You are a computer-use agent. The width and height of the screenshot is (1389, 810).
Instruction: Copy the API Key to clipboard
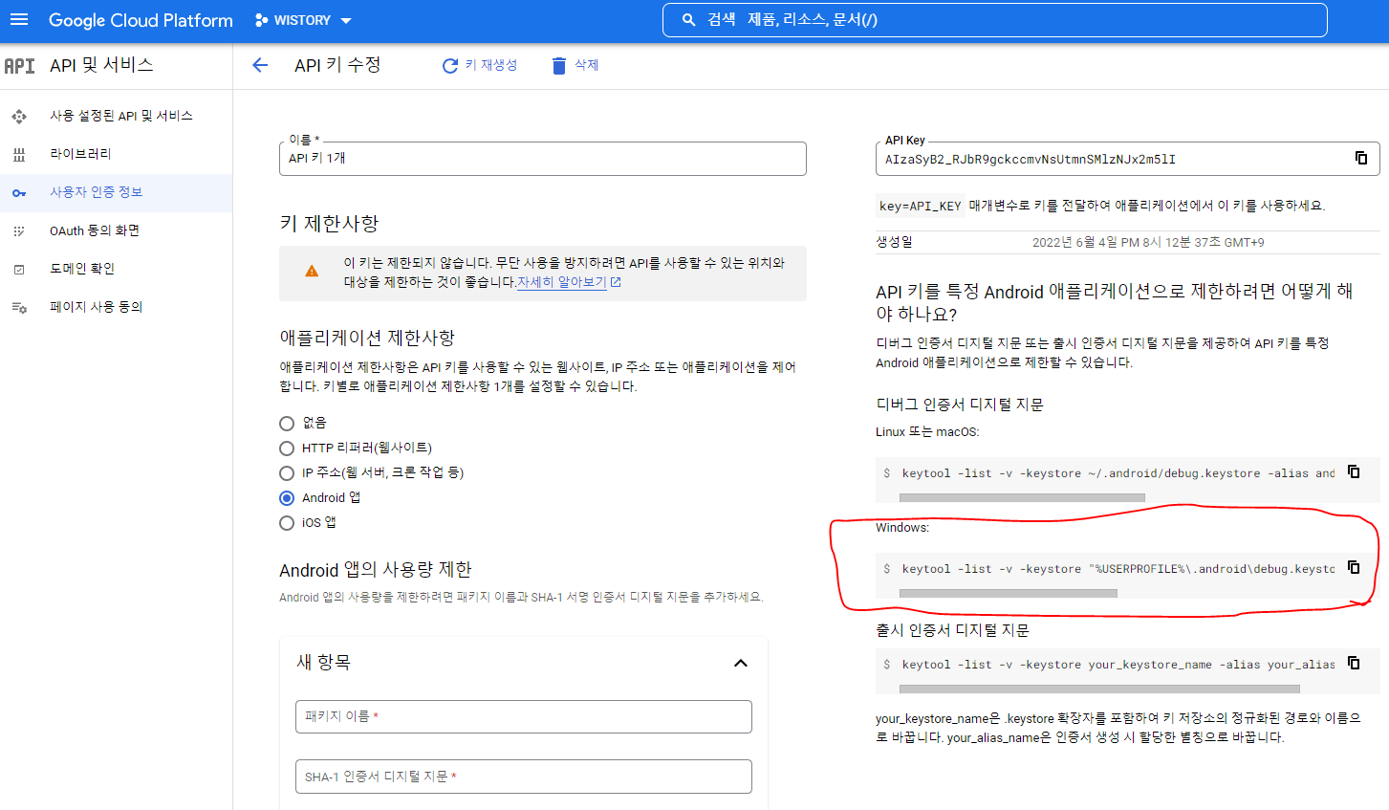point(1361,158)
